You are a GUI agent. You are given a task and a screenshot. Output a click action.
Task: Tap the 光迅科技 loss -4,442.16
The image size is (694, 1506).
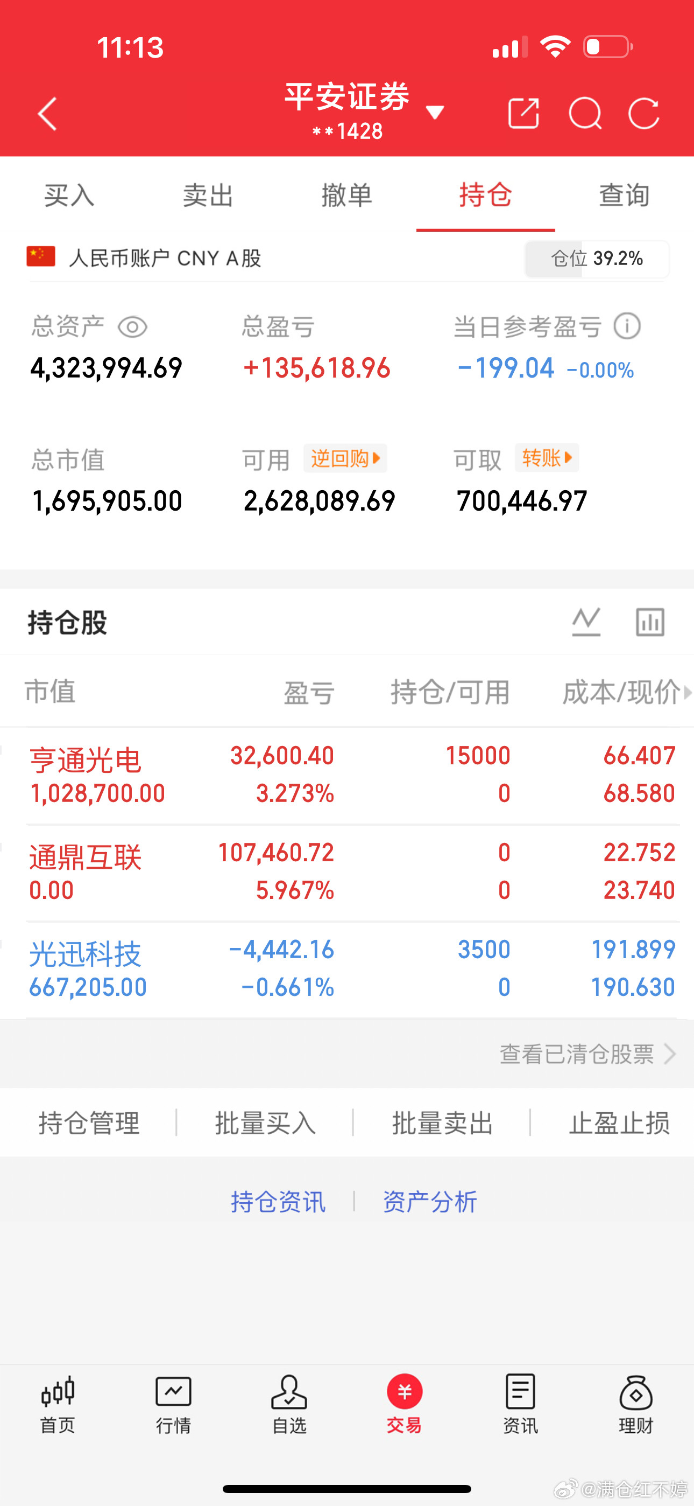pos(281,950)
